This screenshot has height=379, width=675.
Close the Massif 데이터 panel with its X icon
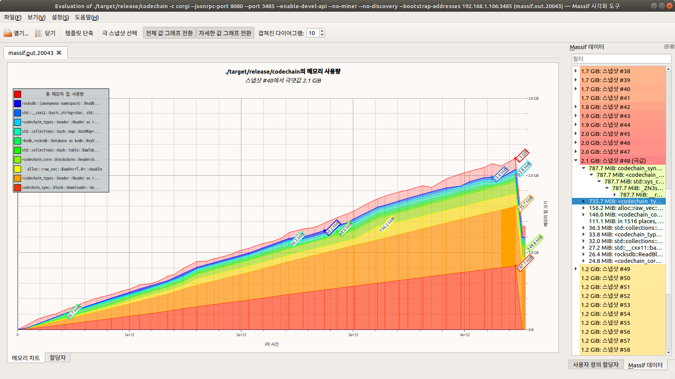671,46
